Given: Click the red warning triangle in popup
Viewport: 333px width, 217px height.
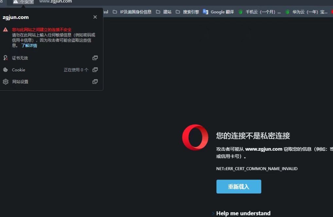Looking at the screenshot, I should (x=6, y=29).
